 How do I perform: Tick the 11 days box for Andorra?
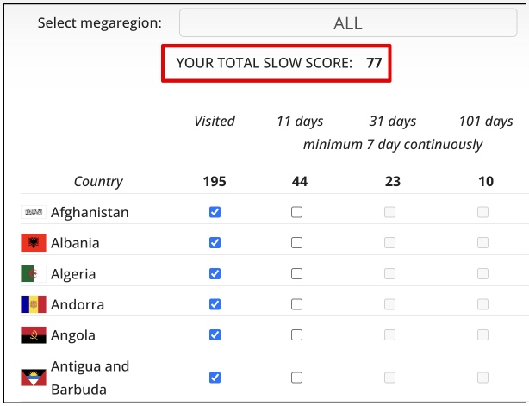coord(297,304)
